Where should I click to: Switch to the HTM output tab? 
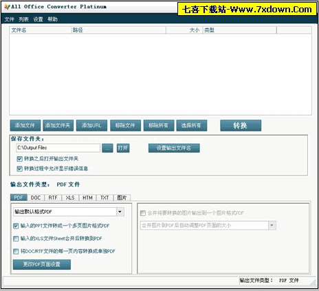point(87,197)
